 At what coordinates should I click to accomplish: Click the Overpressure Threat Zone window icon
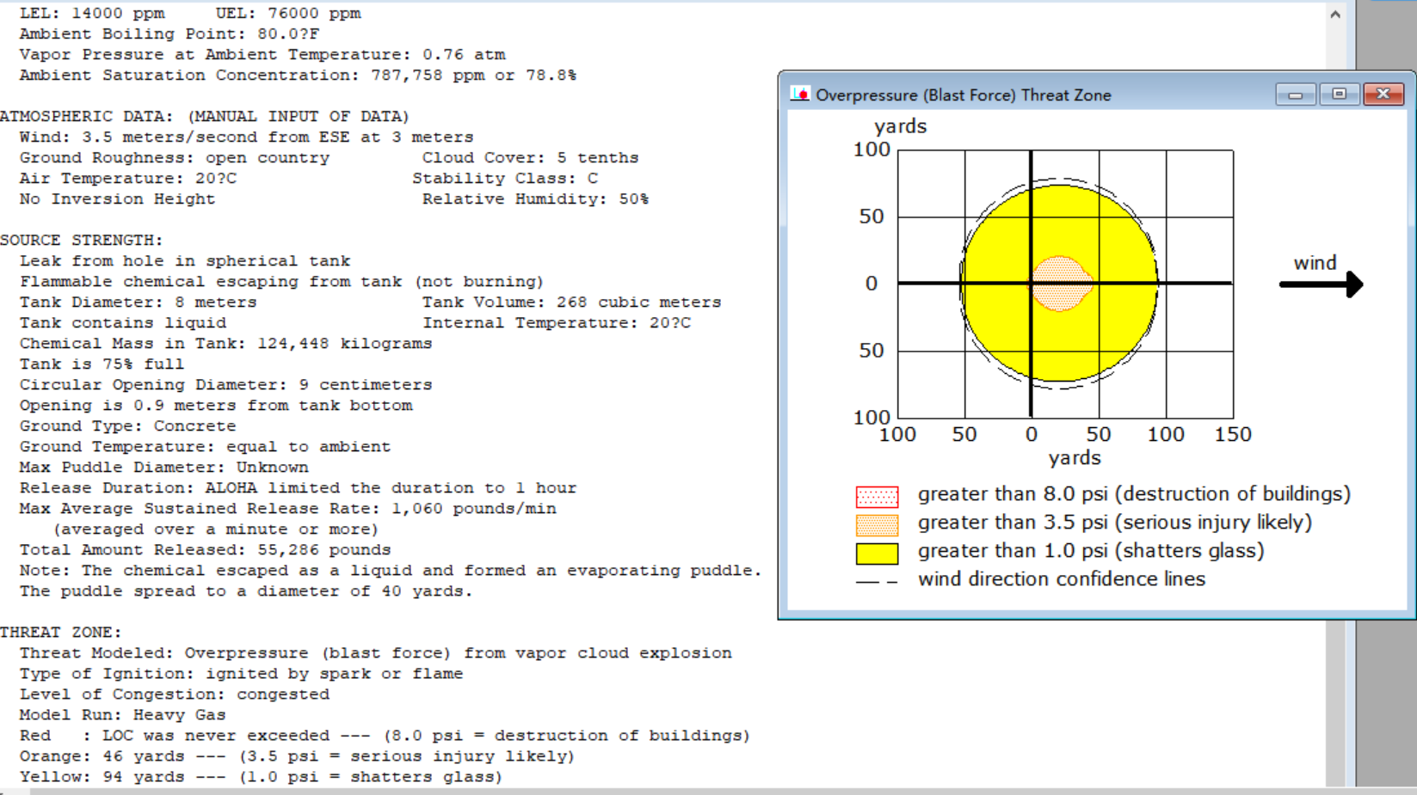[800, 95]
